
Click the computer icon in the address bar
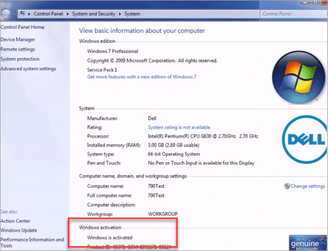point(22,14)
